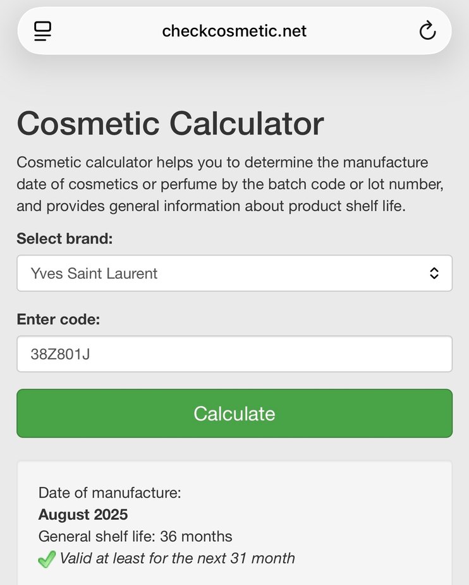Viewport: 469px width, 585px height.
Task: Click the brand dropdown's up-down chevron arrows
Action: point(434,273)
